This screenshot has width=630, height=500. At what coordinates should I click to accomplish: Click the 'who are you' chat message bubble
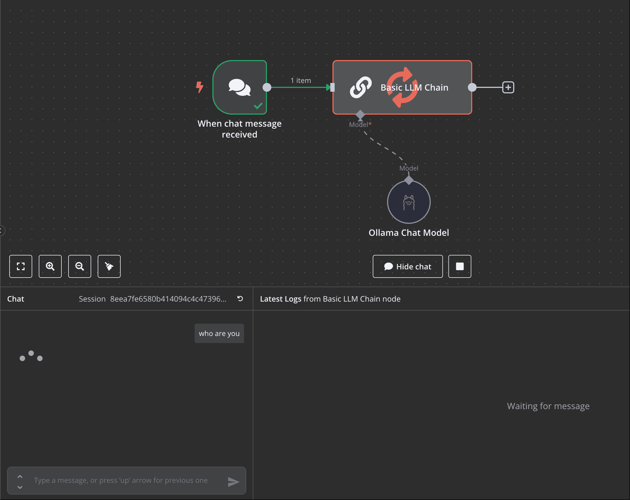pyautogui.click(x=219, y=334)
